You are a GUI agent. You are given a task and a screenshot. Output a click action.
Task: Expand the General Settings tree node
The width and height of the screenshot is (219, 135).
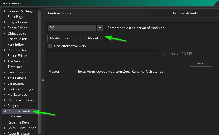pos(4,11)
